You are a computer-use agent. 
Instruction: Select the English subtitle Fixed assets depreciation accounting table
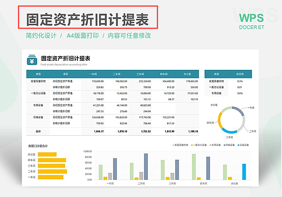point(64,65)
